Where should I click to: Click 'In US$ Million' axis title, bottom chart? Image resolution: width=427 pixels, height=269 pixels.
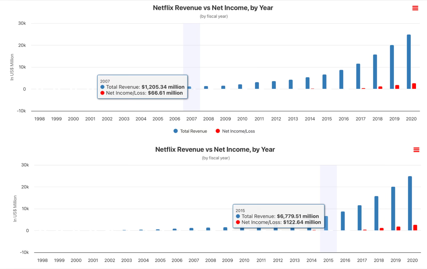click(x=15, y=209)
